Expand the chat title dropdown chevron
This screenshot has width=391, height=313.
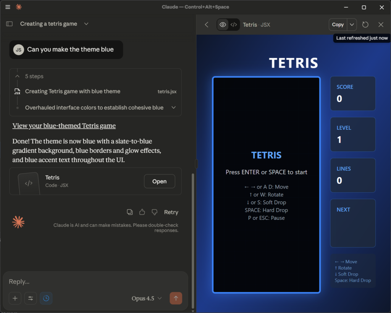pyautogui.click(x=86, y=24)
